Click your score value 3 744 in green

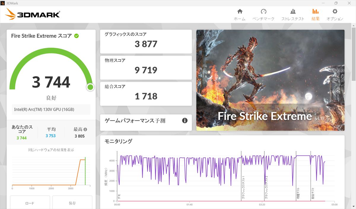click(x=22, y=138)
